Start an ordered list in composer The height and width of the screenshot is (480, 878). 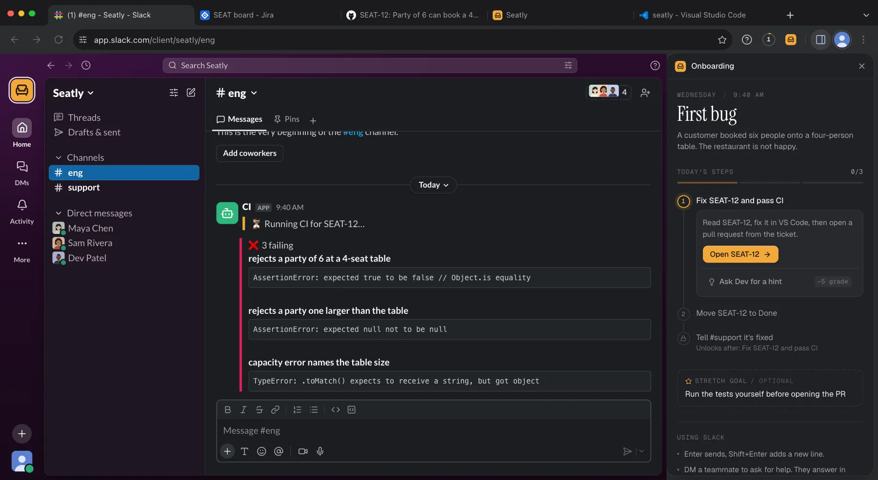(x=297, y=410)
